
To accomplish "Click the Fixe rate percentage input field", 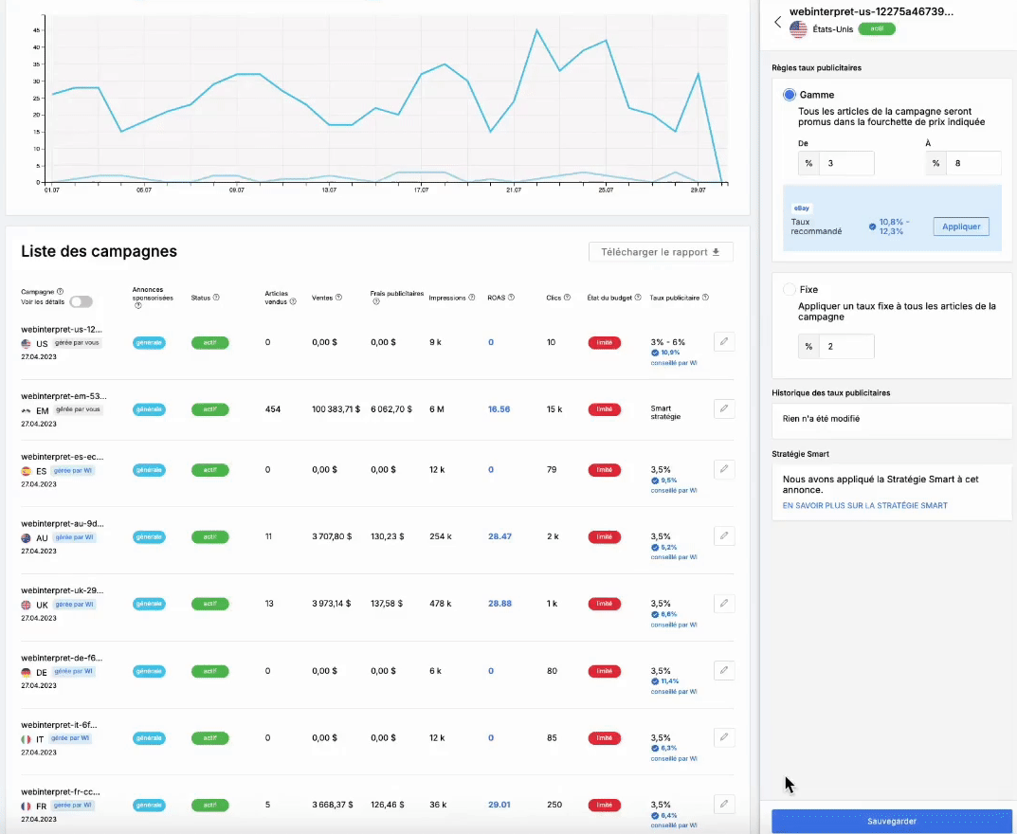I will click(x=846, y=346).
